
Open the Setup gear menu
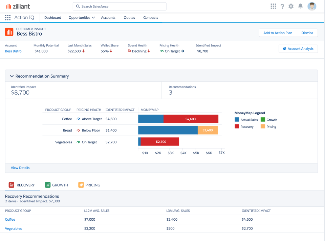291,6
